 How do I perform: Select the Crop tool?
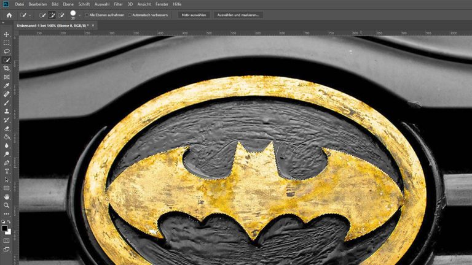click(x=7, y=69)
